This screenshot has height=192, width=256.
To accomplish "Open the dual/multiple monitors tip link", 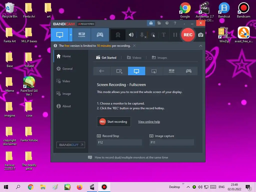I will (131, 157).
